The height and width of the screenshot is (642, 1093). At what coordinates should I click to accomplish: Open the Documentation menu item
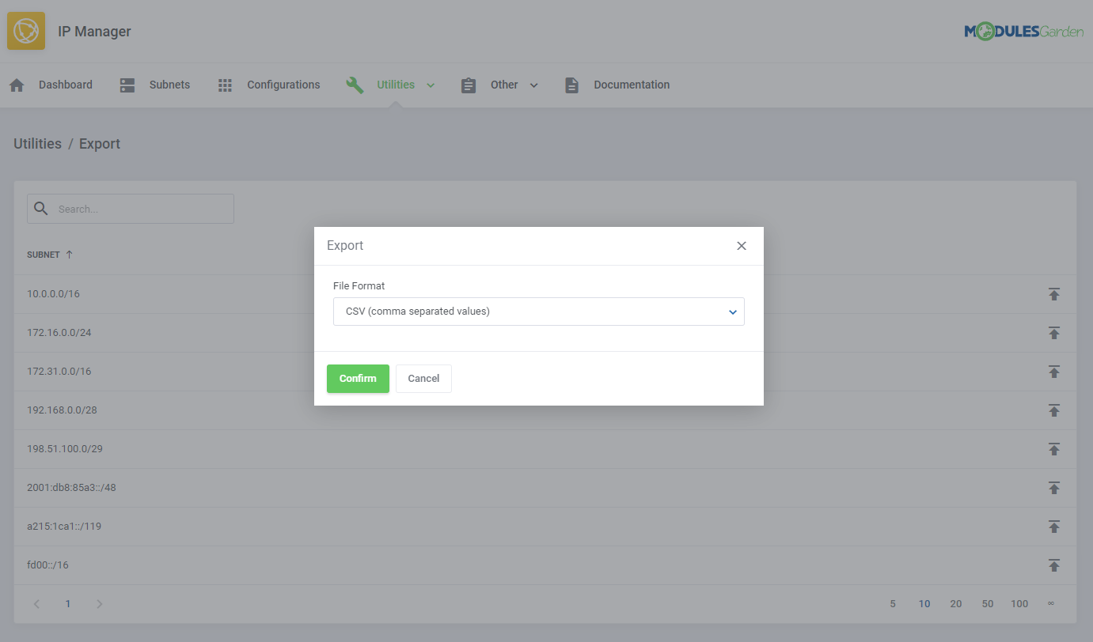point(631,84)
